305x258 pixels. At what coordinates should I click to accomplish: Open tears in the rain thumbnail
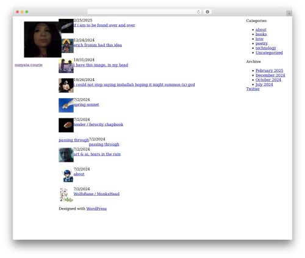tap(66, 155)
